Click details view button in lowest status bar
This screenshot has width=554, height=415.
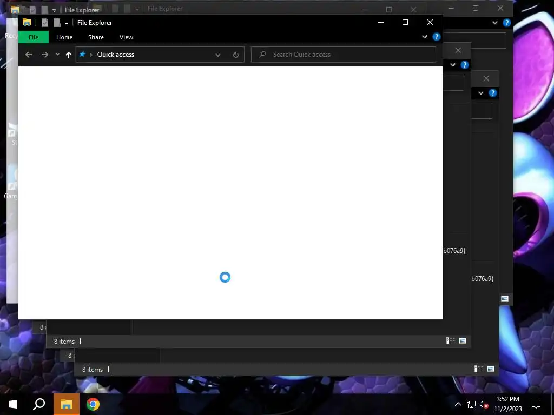pyautogui.click(x=479, y=369)
